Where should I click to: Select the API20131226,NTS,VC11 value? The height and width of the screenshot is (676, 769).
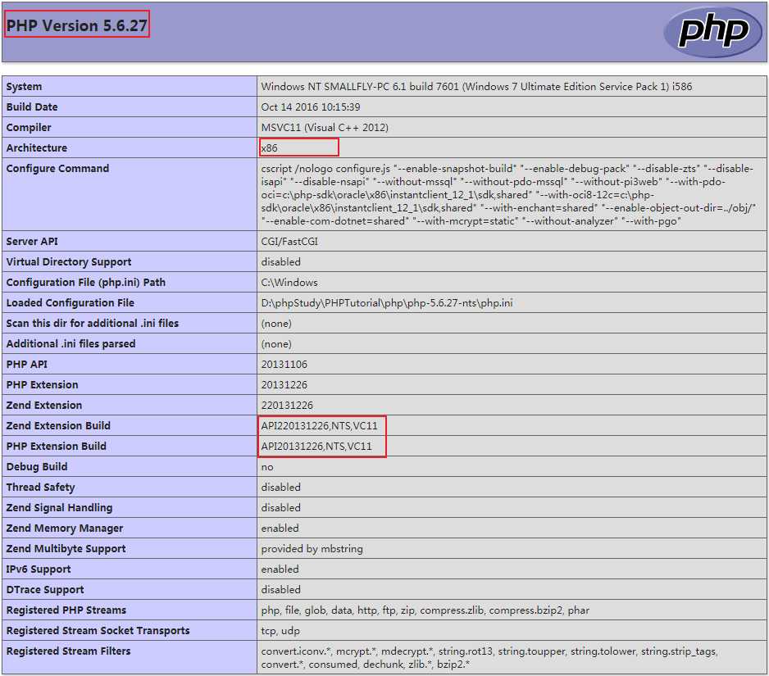pos(316,447)
